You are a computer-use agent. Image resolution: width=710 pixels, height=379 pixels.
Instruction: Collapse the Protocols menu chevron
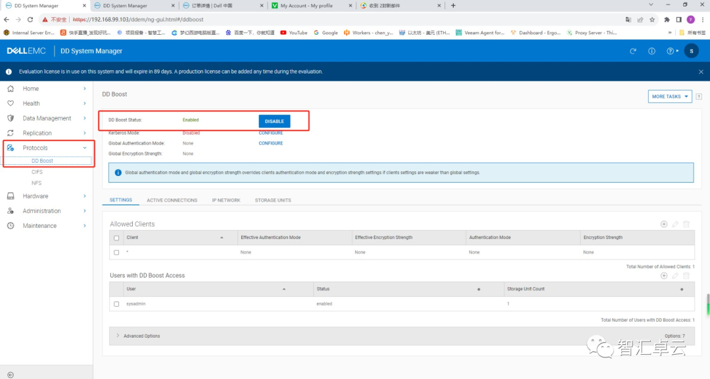pos(85,148)
